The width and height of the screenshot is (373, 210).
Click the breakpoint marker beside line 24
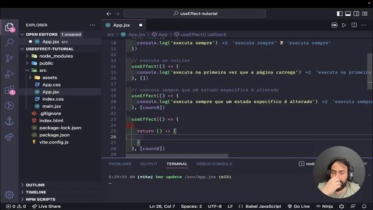tap(130, 125)
